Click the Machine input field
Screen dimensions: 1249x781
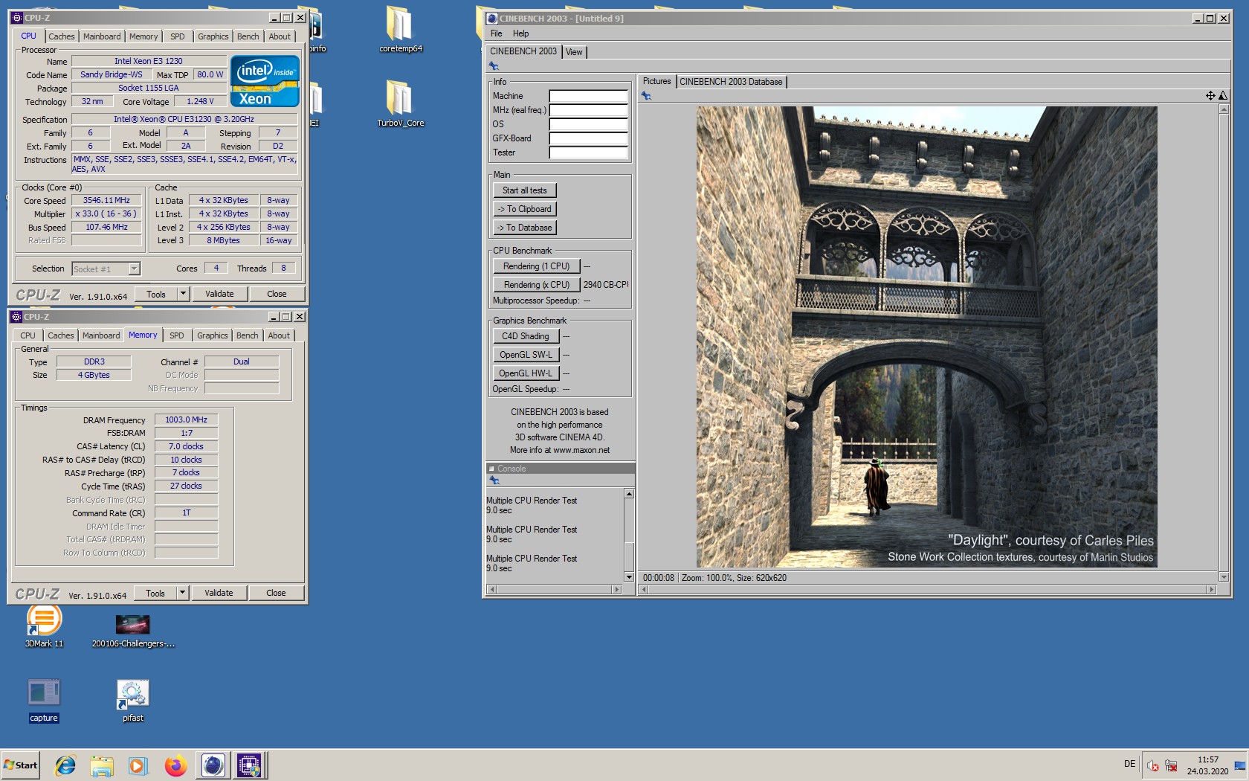(x=589, y=96)
